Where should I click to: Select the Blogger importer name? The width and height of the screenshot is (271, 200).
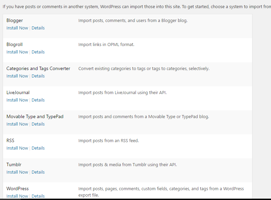[x=15, y=21]
